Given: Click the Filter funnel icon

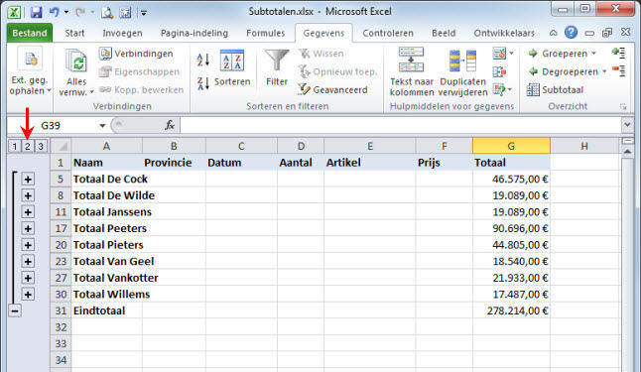Looking at the screenshot, I should 277,62.
